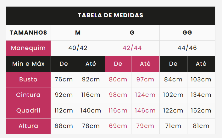Click the 124cm cintura value
The width and height of the screenshot is (222, 138).
[x=145, y=95]
